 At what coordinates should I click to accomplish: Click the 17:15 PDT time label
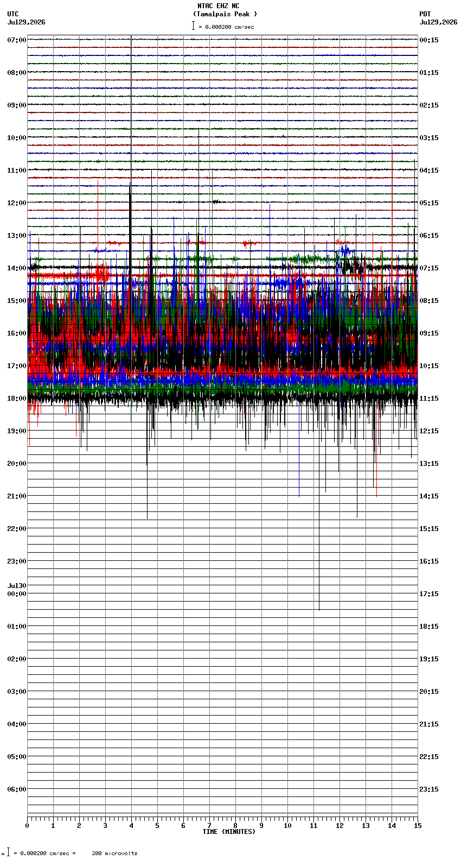tap(429, 594)
